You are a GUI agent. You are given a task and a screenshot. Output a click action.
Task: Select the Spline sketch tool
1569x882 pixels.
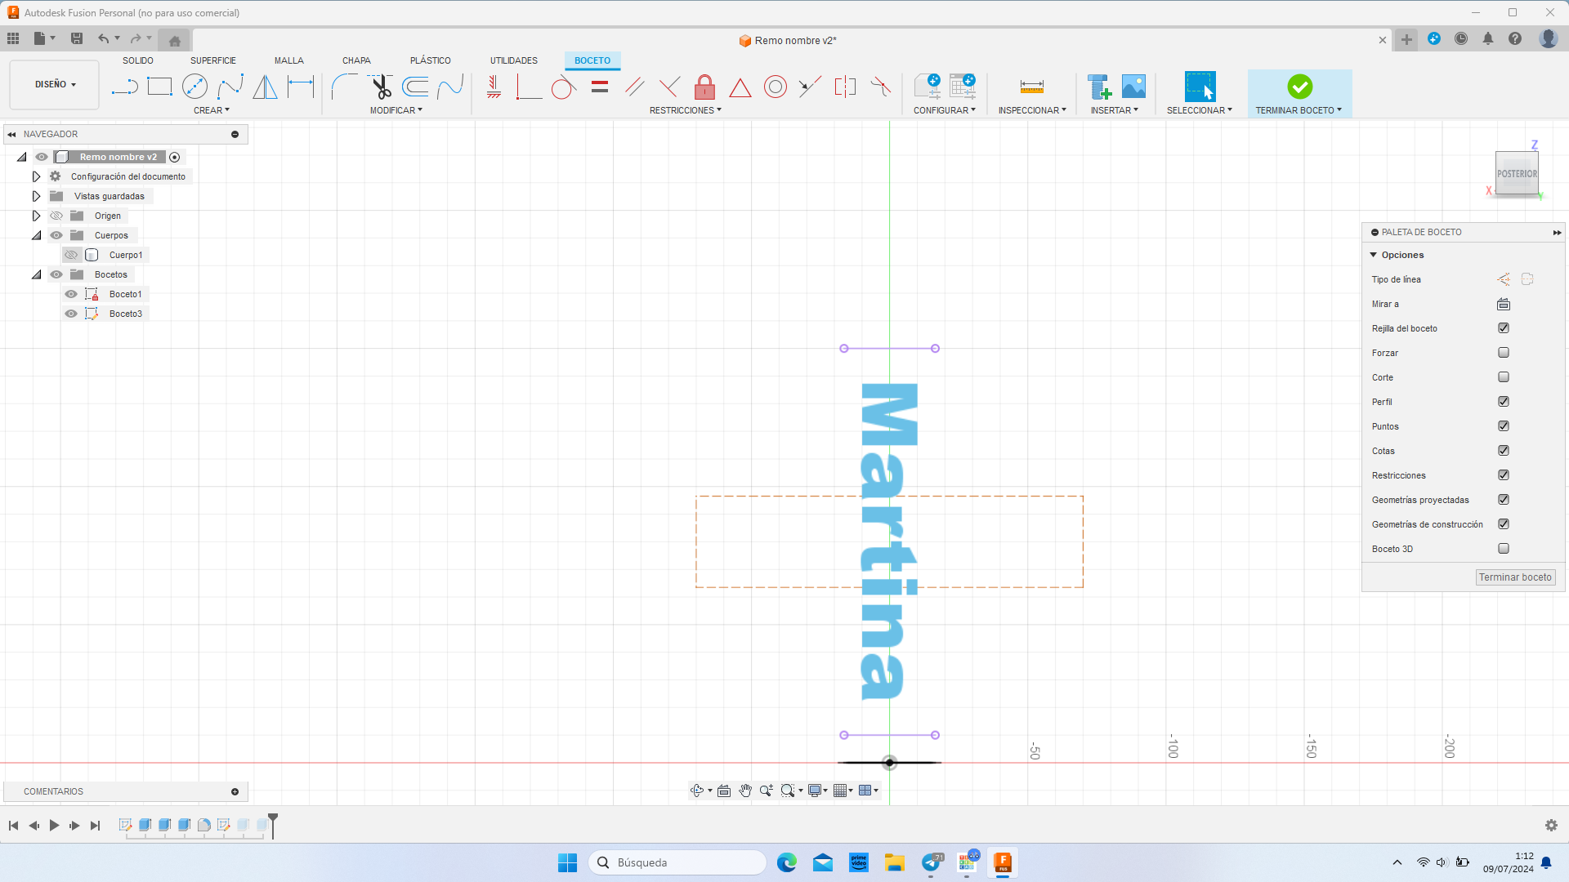click(x=230, y=87)
